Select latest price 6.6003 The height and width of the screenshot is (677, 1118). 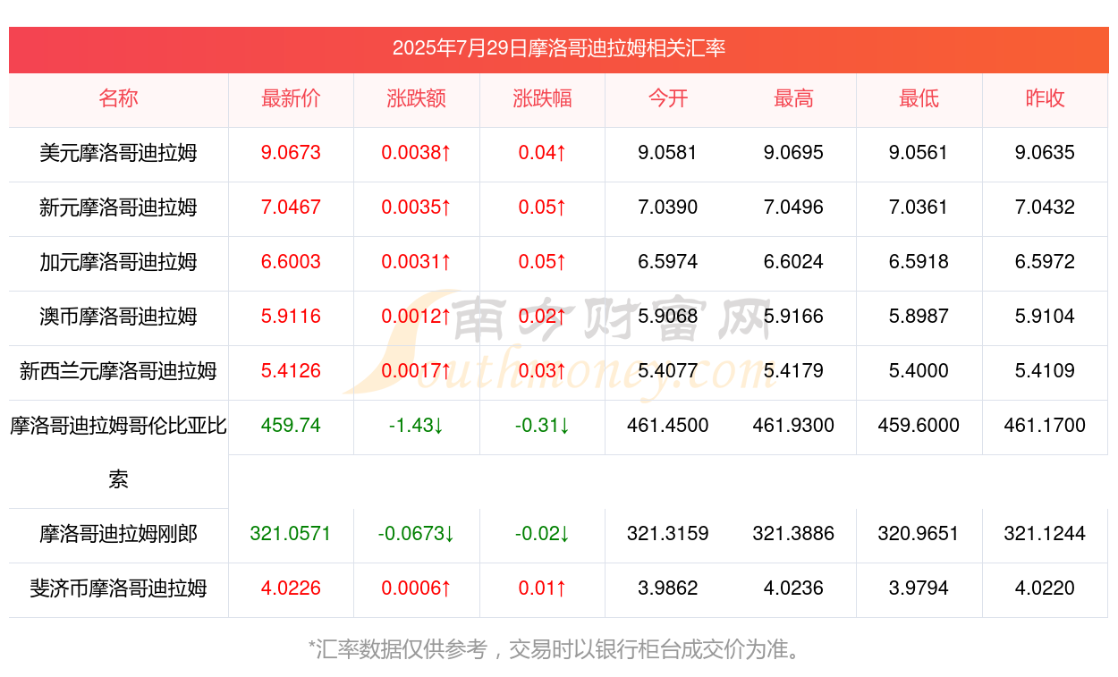pyautogui.click(x=291, y=262)
